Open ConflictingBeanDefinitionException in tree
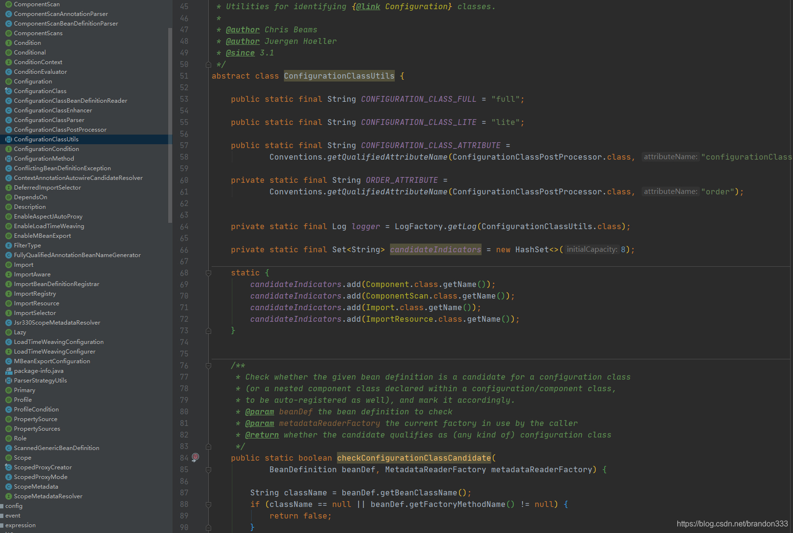 tap(62, 168)
